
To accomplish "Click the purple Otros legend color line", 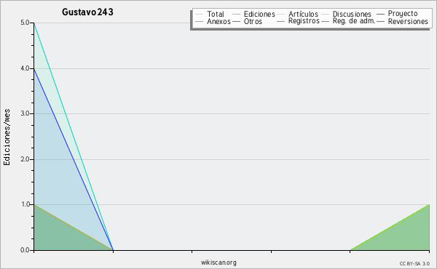I will (x=236, y=21).
